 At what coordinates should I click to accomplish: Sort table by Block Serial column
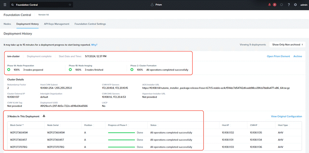point(17,125)
